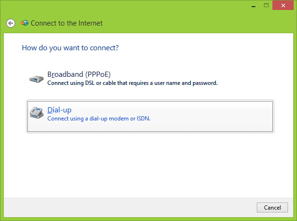Click the dial-up modem or ISDN description

[x=99, y=118]
